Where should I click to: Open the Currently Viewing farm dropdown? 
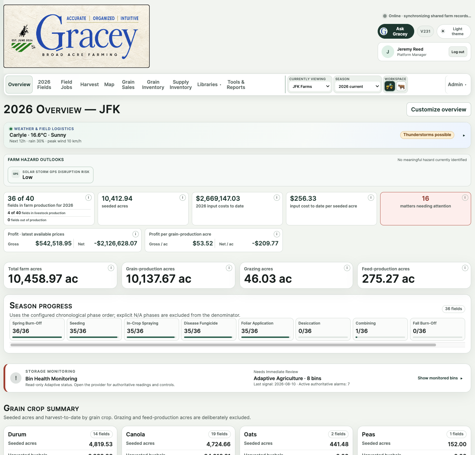[x=310, y=86]
